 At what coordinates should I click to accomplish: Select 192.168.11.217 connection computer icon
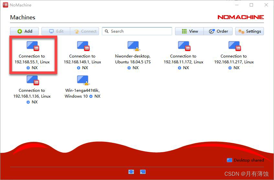coord(235,46)
